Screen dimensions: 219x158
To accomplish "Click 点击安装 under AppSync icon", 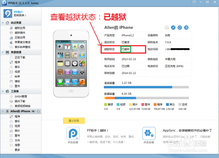I will [x=148, y=142].
